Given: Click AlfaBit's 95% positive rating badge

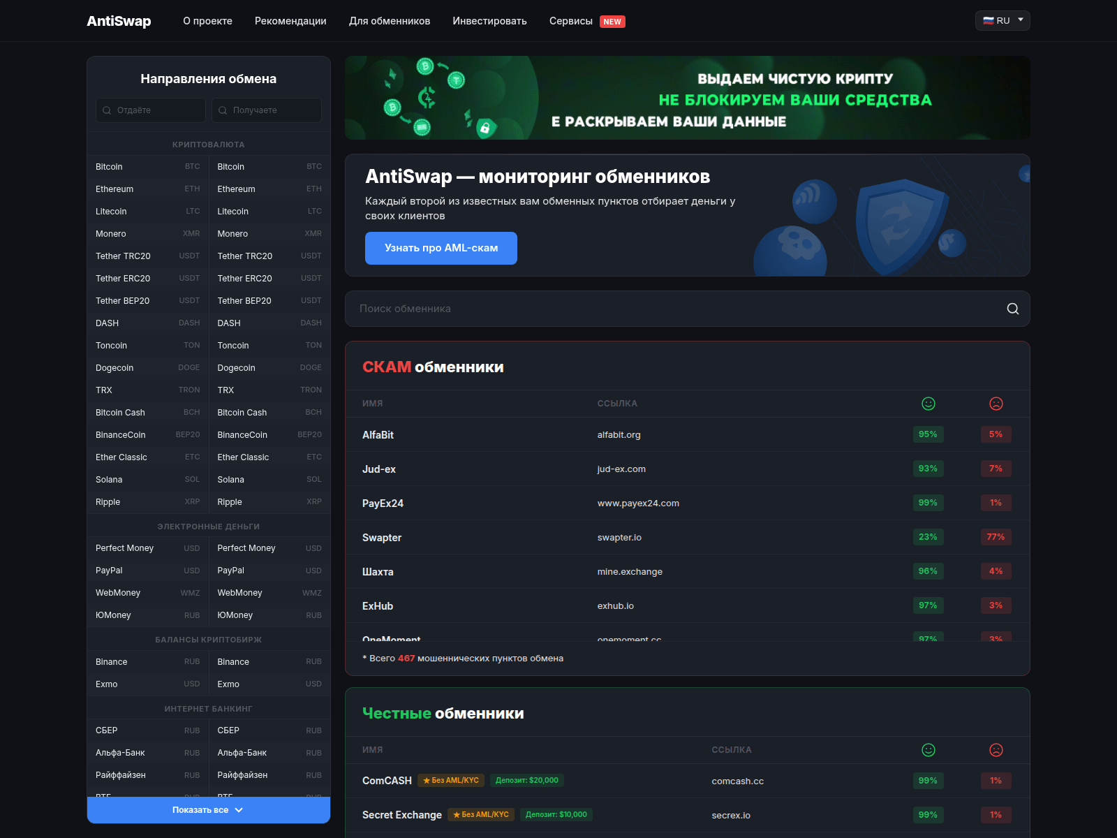Looking at the screenshot, I should (928, 434).
